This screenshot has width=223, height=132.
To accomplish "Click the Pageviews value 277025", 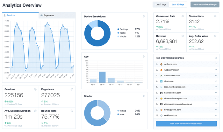I will (x=50, y=95).
